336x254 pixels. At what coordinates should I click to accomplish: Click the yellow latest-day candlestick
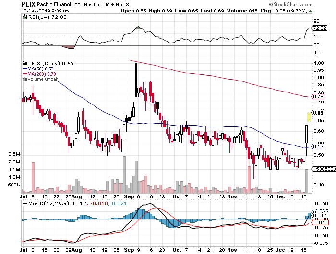pyautogui.click(x=310, y=116)
